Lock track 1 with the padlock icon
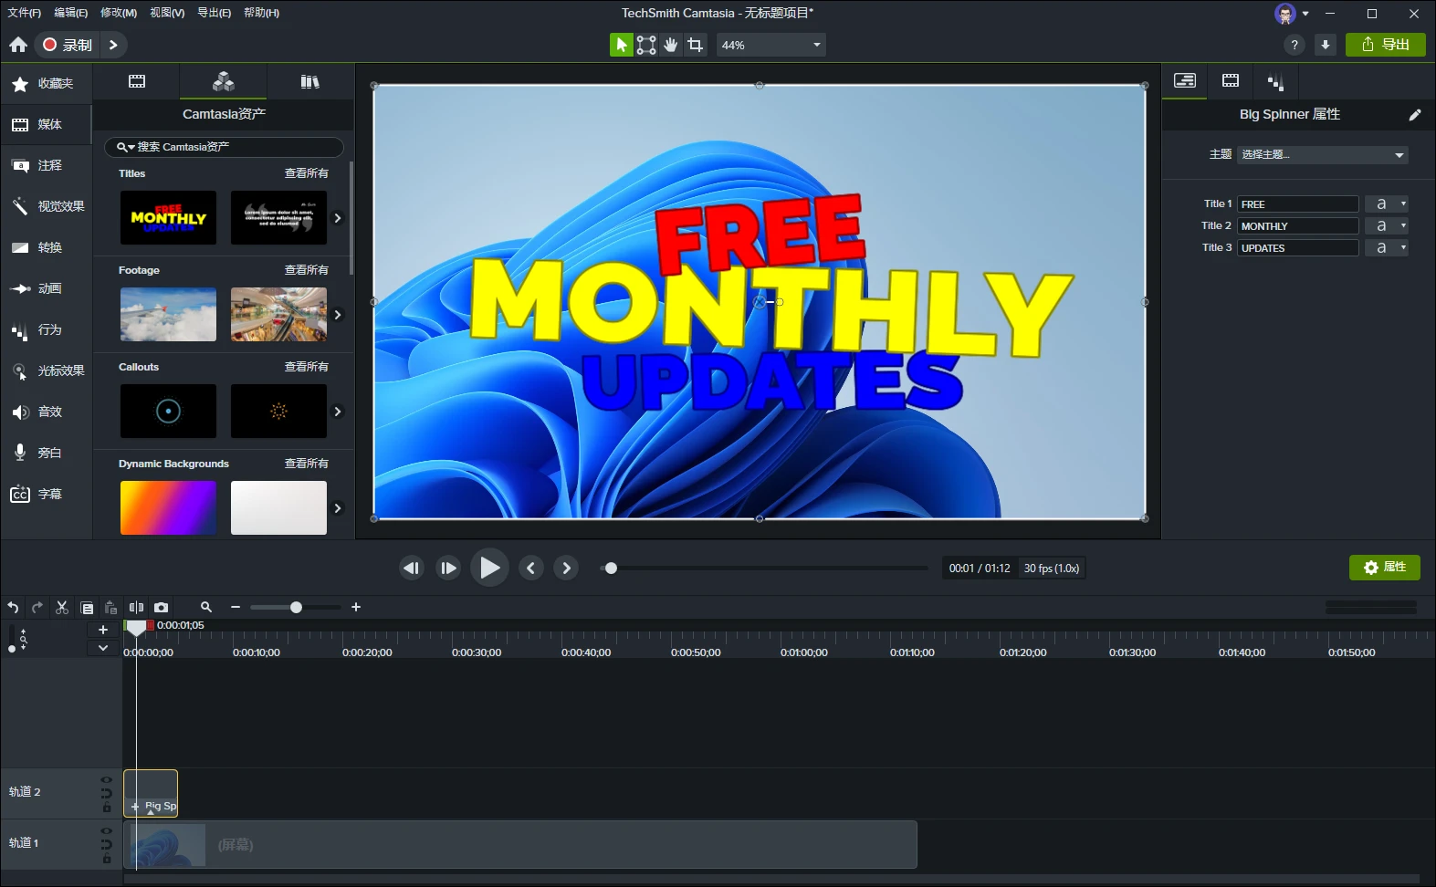Screen dimensions: 1436x887 [x=107, y=859]
